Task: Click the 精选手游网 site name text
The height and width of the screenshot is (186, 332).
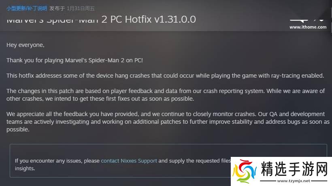Action: (294, 169)
